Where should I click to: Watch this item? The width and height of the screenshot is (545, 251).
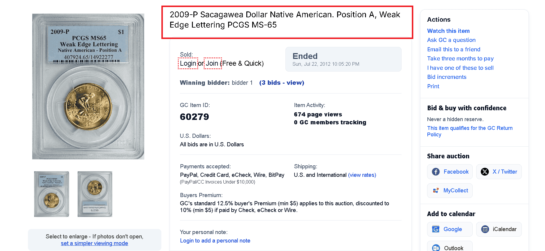pos(448,30)
